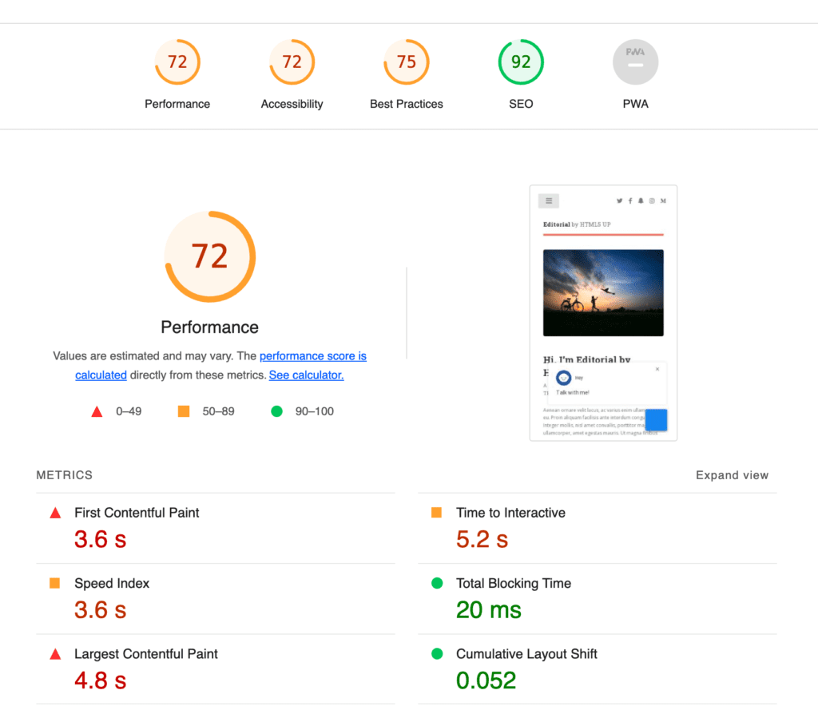The width and height of the screenshot is (818, 710).
Task: Click the blue chat launcher square
Action: pyautogui.click(x=656, y=419)
